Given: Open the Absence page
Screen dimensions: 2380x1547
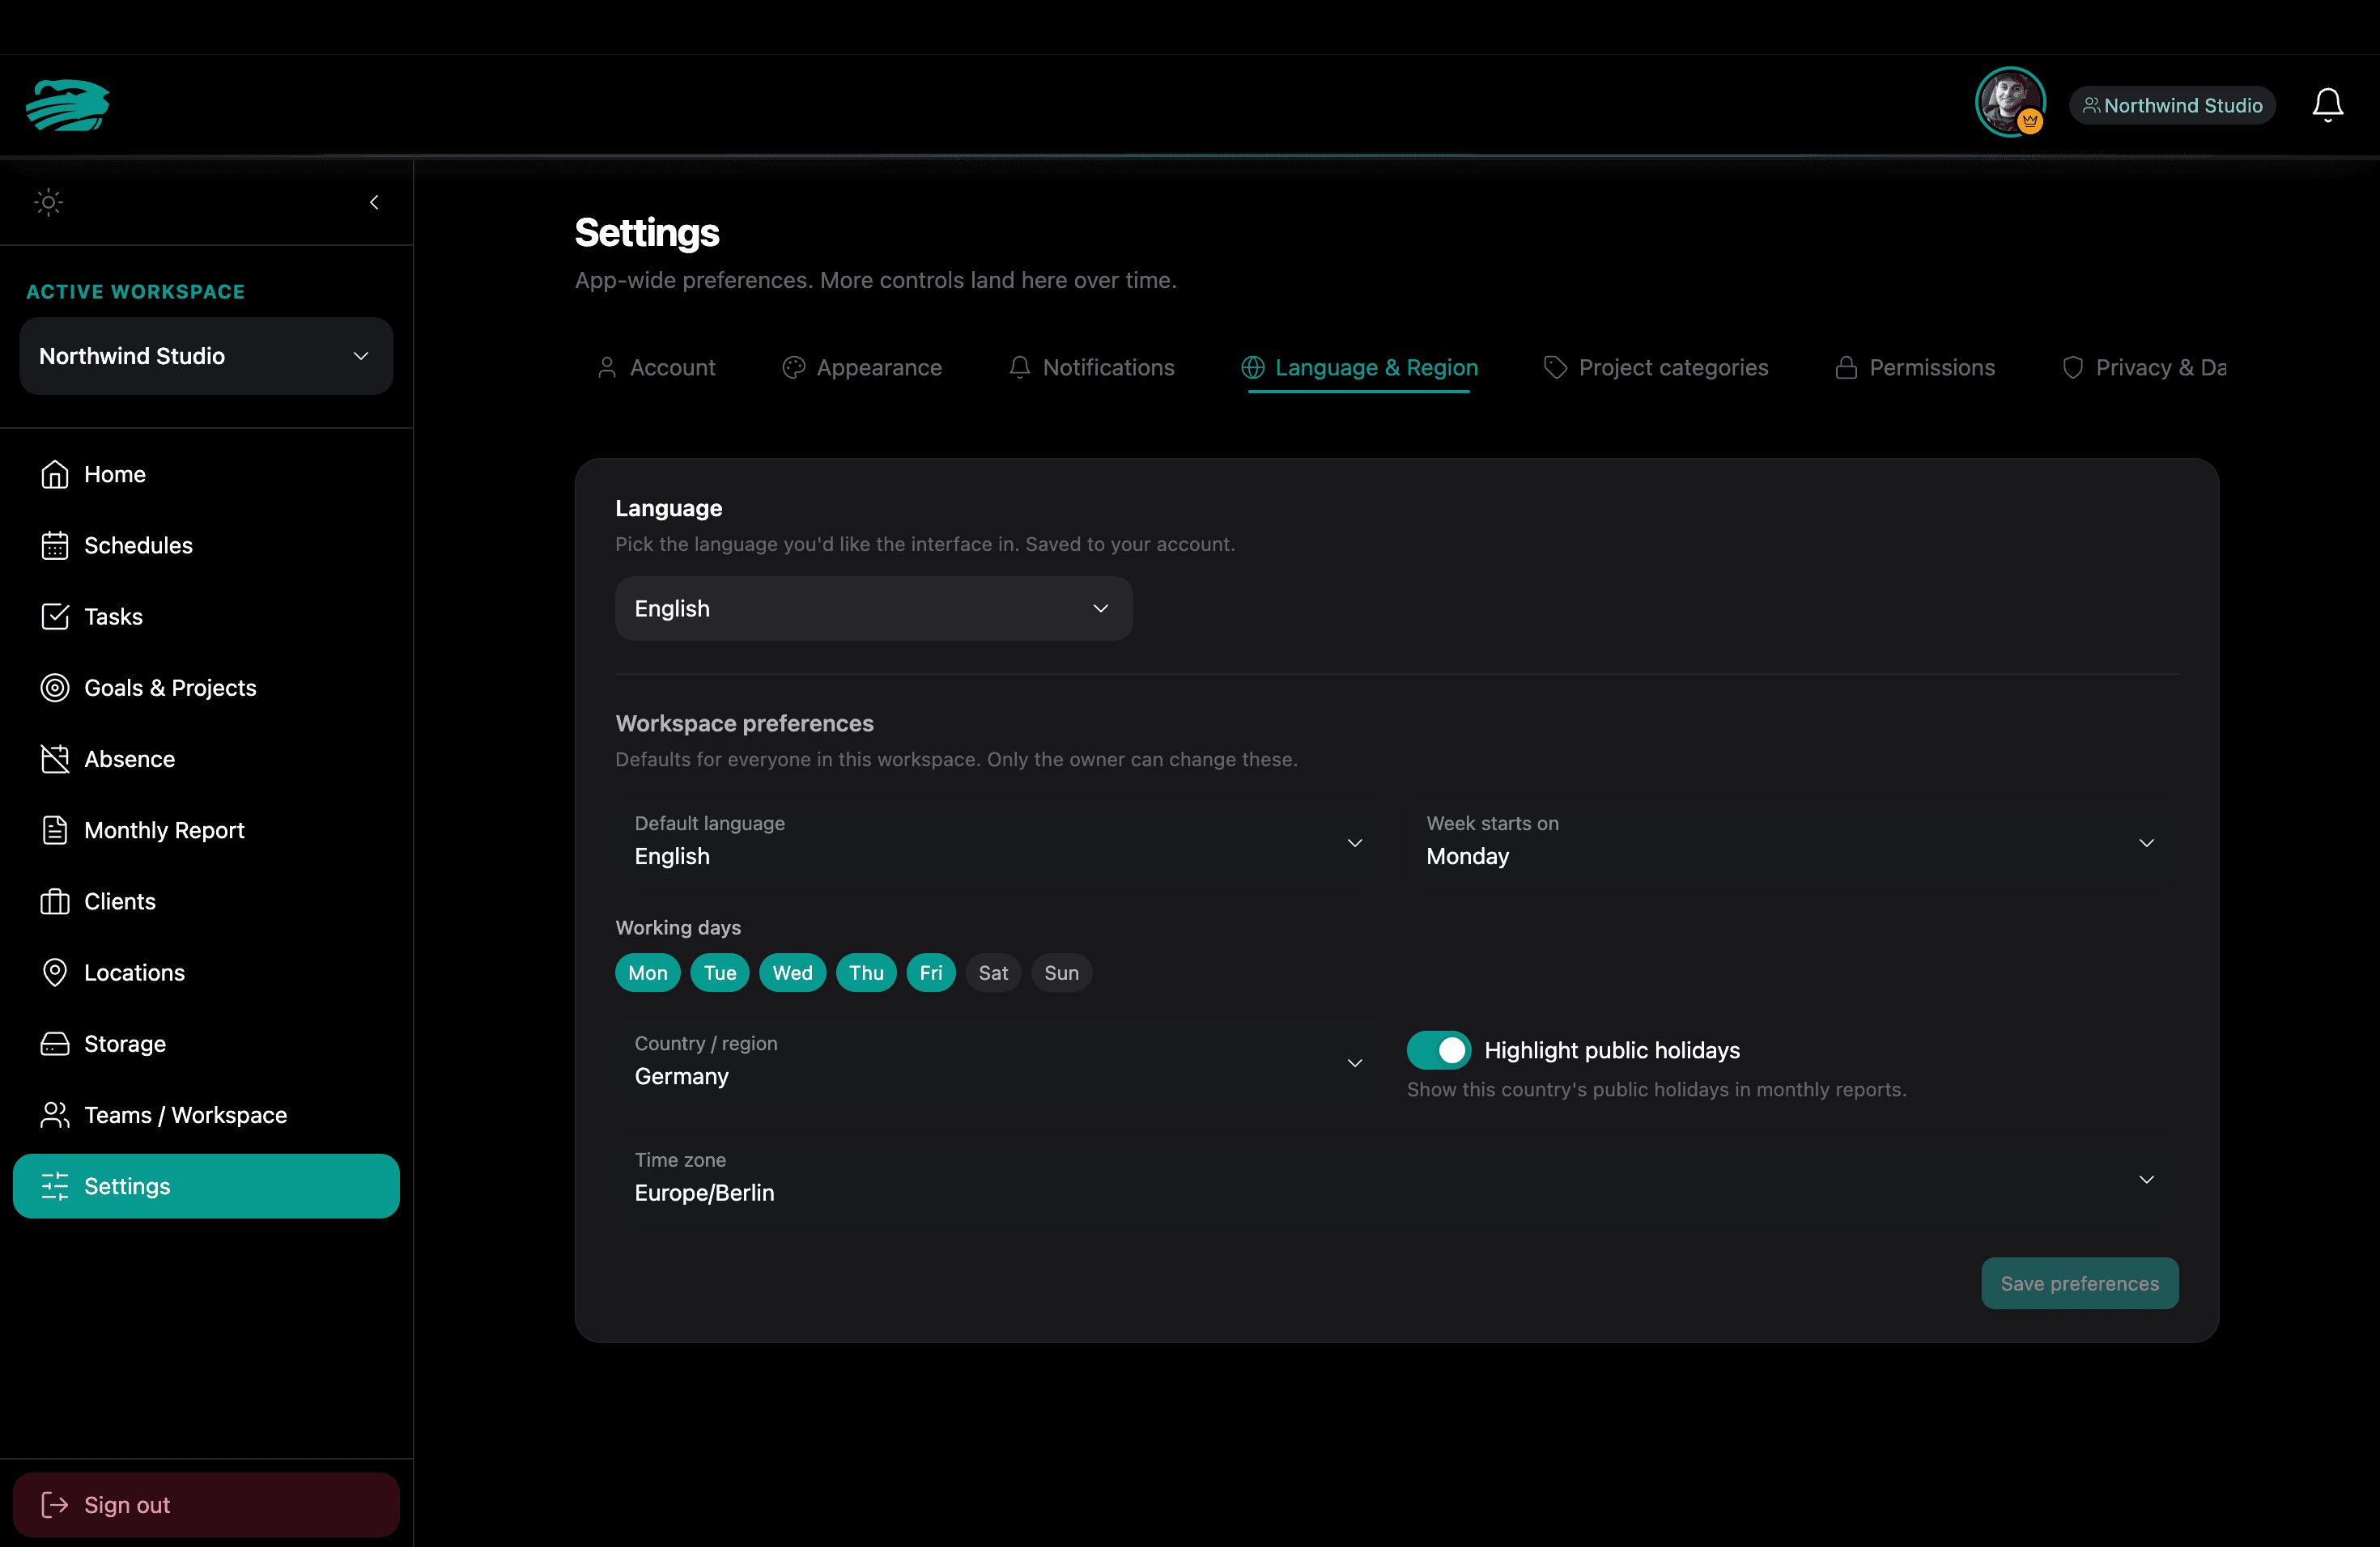Looking at the screenshot, I should click(206, 758).
